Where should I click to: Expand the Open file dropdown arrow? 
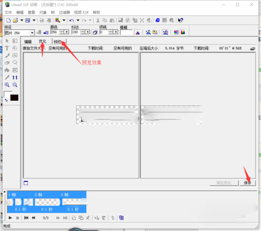coord(22,20)
